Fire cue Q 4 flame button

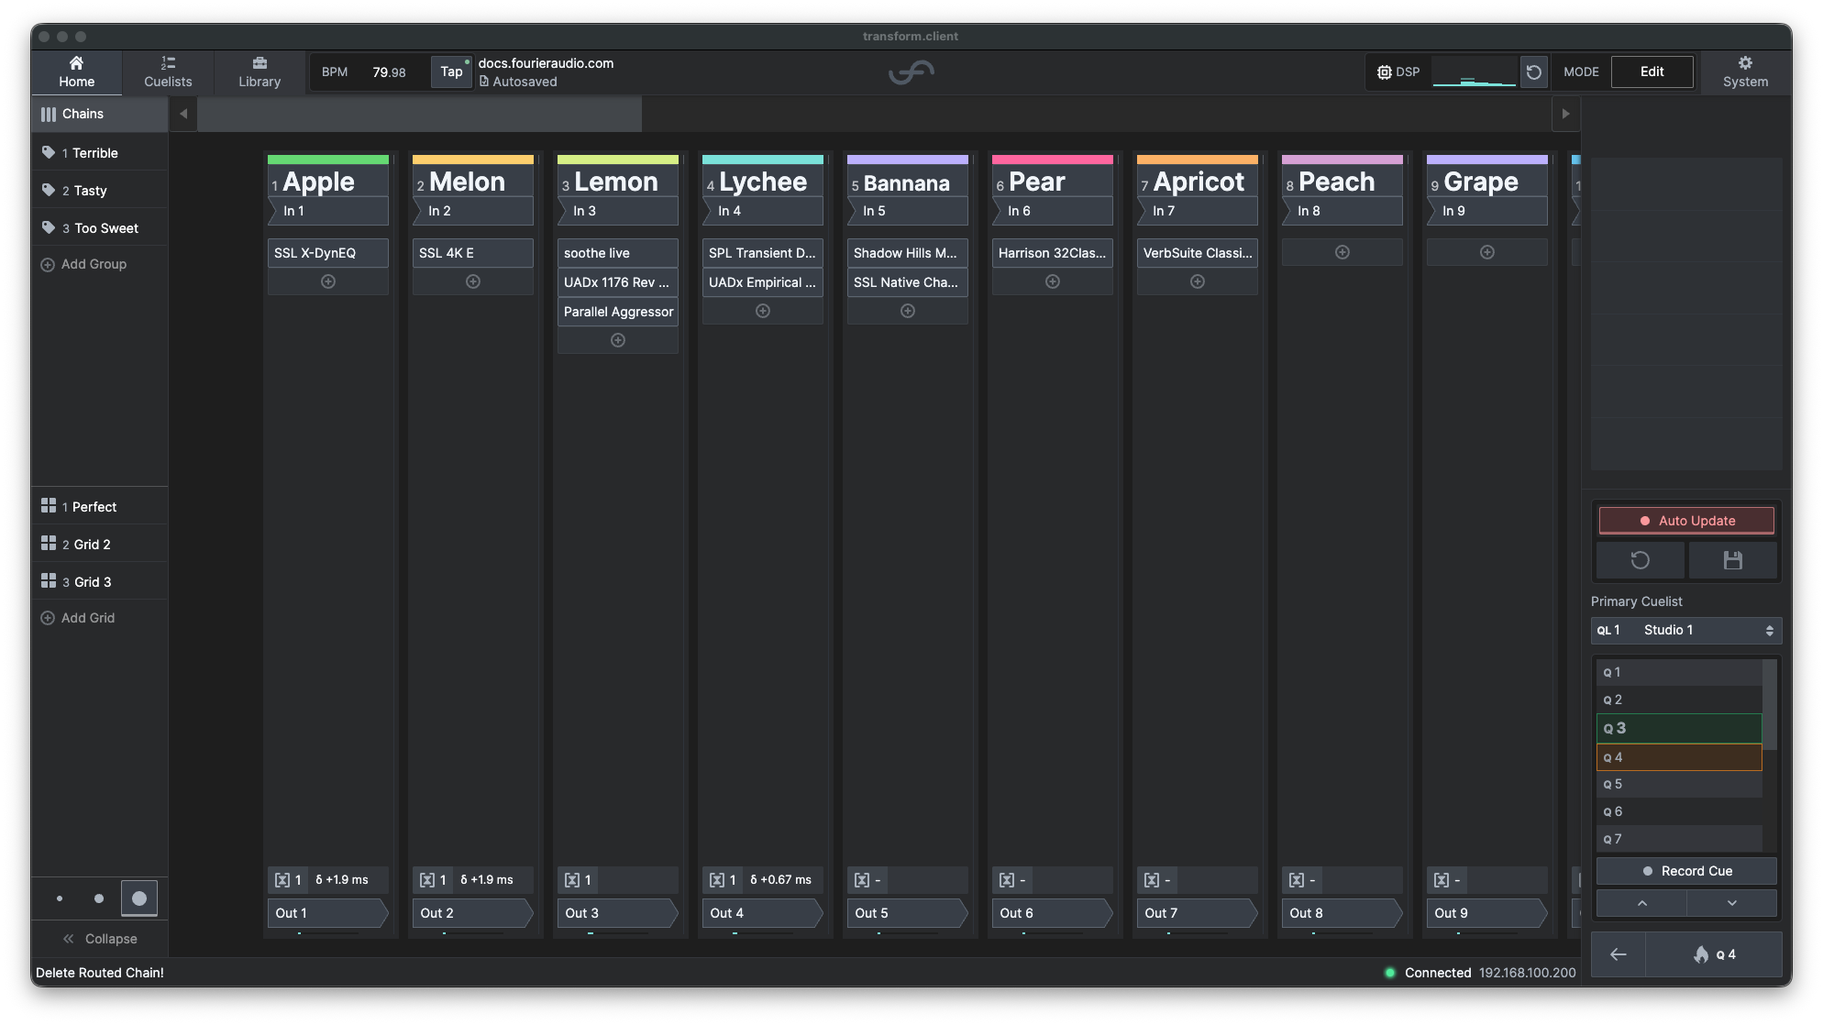point(1713,954)
